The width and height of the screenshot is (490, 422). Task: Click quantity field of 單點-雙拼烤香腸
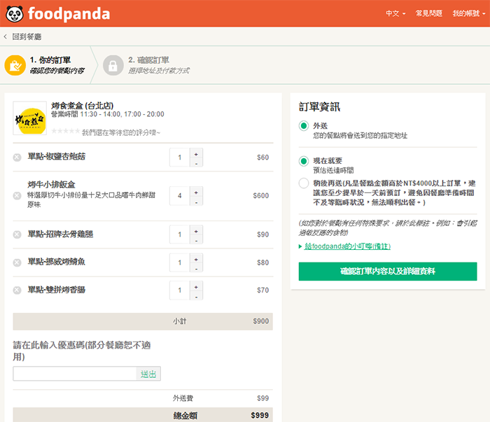[180, 290]
